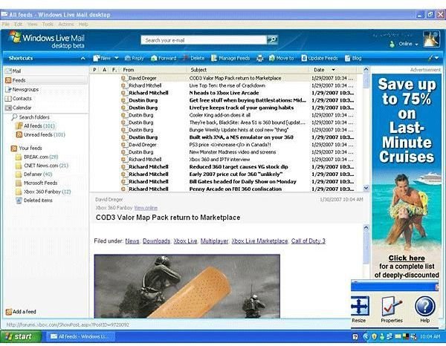Select 'Cooler King add-on does it all' message
Screen dimensions: 446x346
224,115
